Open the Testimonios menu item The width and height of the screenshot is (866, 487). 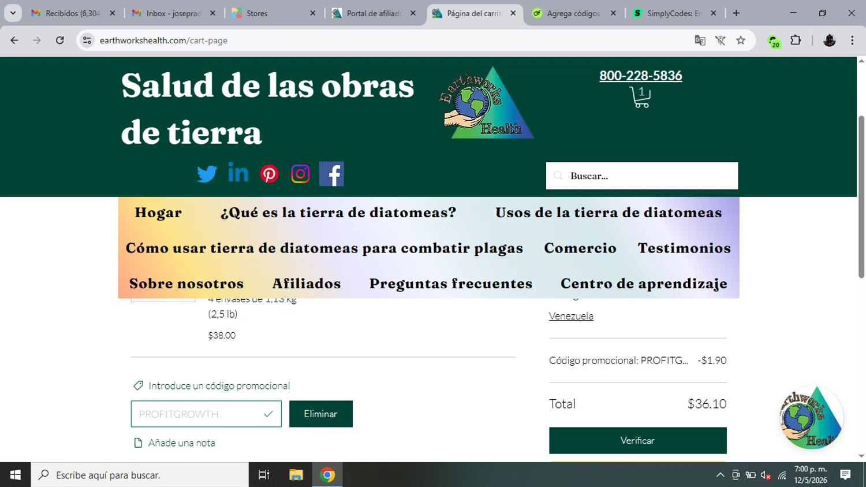click(684, 248)
